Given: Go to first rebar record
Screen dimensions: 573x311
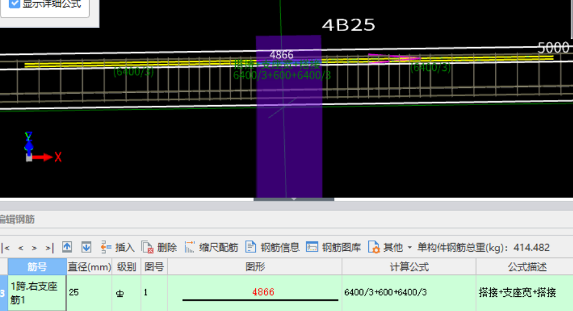Looking at the screenshot, I should [5, 248].
